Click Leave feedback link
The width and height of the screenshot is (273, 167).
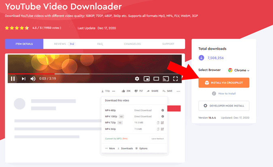[158, 139]
